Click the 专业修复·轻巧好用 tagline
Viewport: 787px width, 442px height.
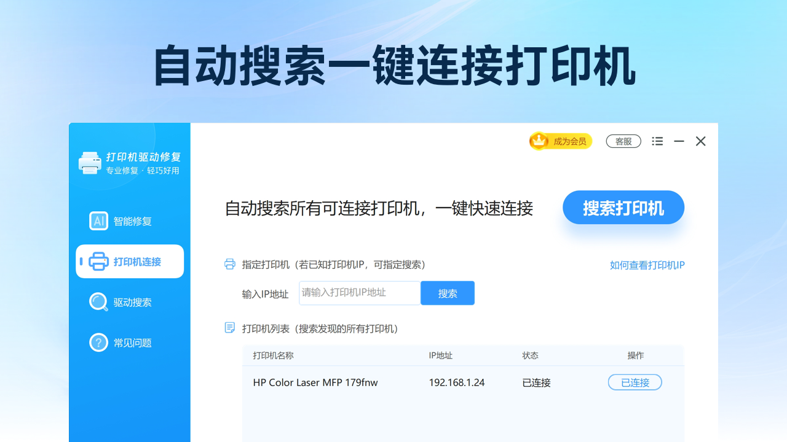[x=143, y=171]
